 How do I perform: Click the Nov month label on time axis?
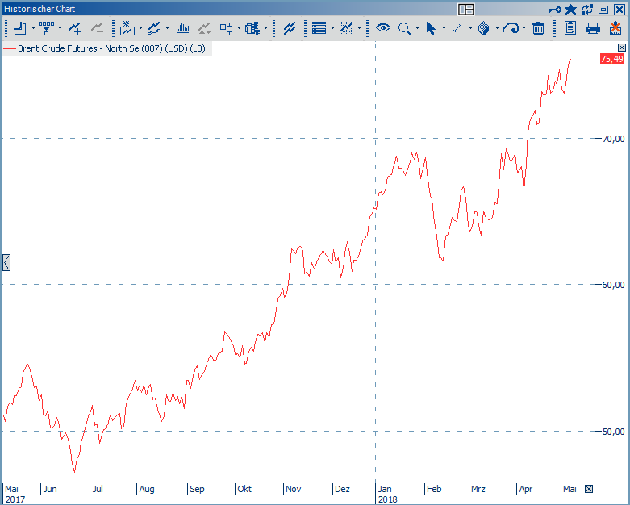pyautogui.click(x=294, y=489)
